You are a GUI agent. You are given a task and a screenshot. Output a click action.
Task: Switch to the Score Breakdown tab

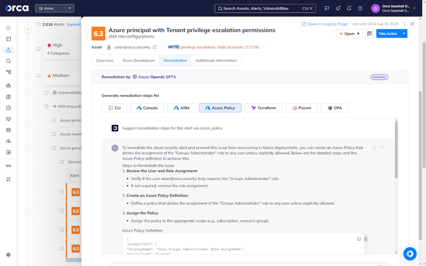click(138, 61)
